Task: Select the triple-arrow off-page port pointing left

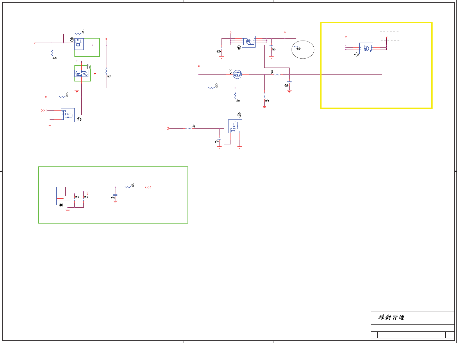Action: click(148, 187)
